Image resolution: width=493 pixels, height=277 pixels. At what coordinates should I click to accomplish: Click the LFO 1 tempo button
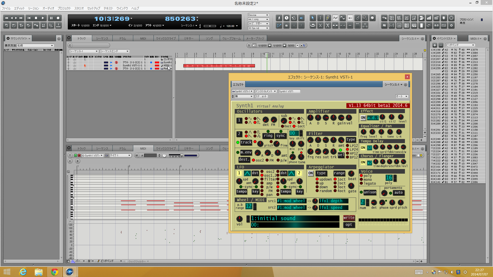point(242,192)
